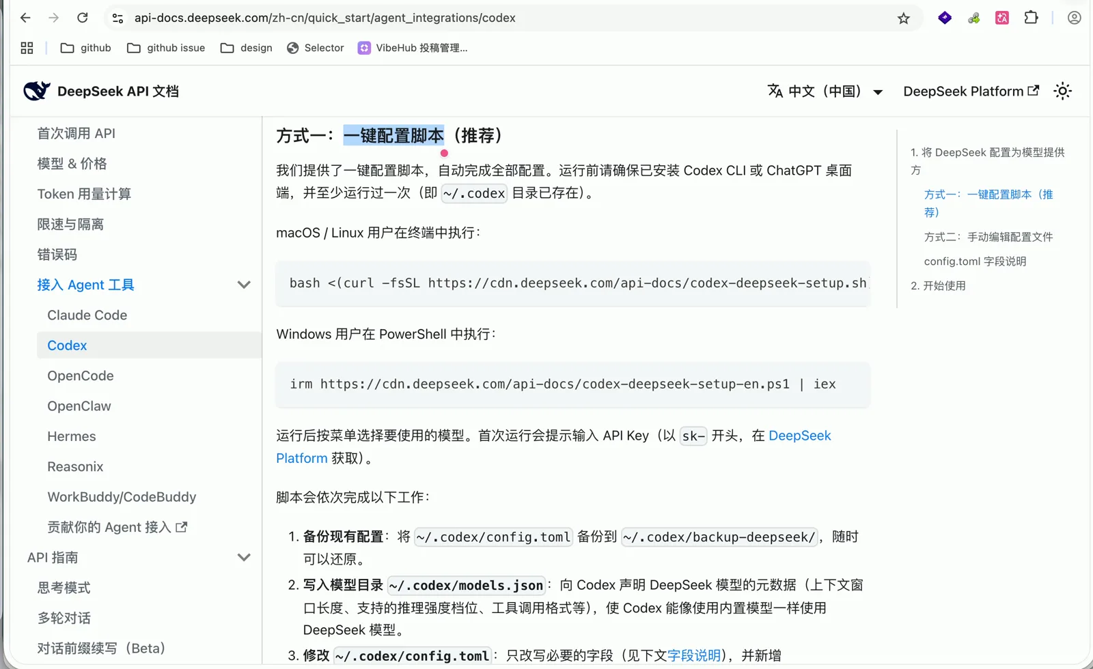Open the design bookmark folder

coord(247,48)
